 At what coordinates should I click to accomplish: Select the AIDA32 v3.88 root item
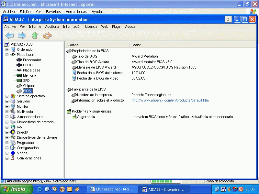pyautogui.click(x=22, y=44)
